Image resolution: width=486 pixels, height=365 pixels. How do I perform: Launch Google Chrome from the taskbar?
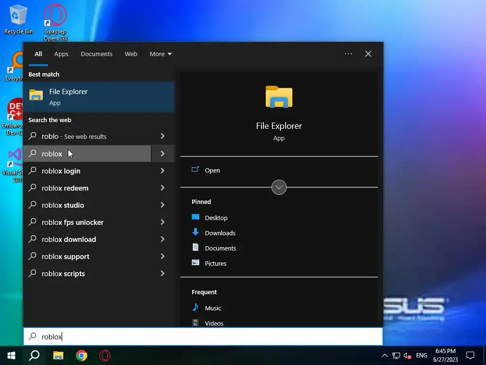point(82,355)
